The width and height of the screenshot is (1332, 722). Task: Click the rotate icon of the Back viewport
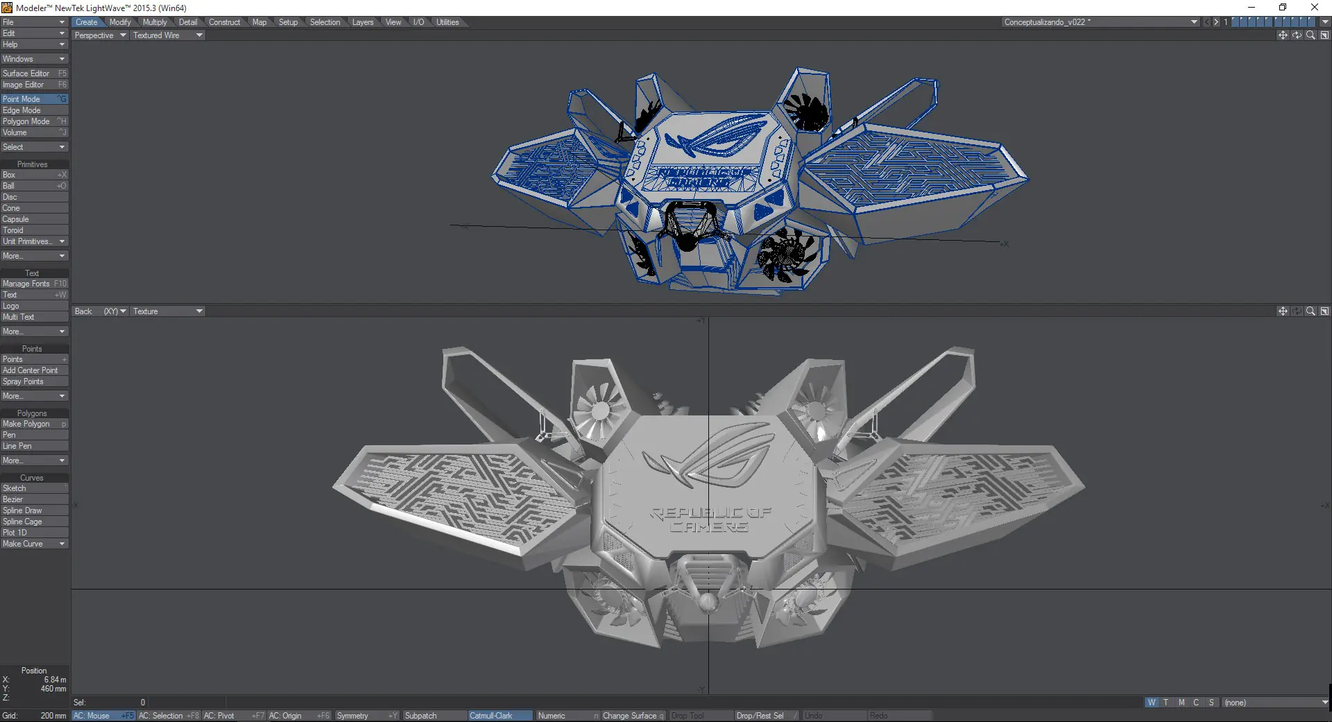pyautogui.click(x=1297, y=311)
